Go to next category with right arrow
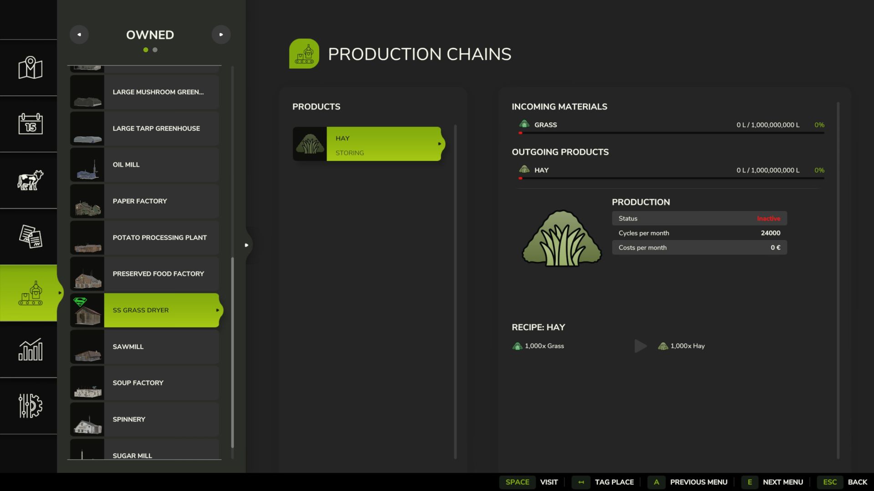Screen dimensions: 874x491 (x=221, y=35)
